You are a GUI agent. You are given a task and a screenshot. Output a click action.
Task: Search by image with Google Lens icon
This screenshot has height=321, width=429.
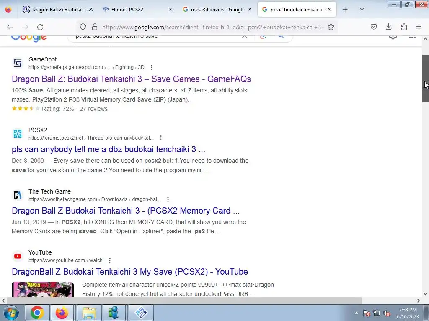(263, 36)
